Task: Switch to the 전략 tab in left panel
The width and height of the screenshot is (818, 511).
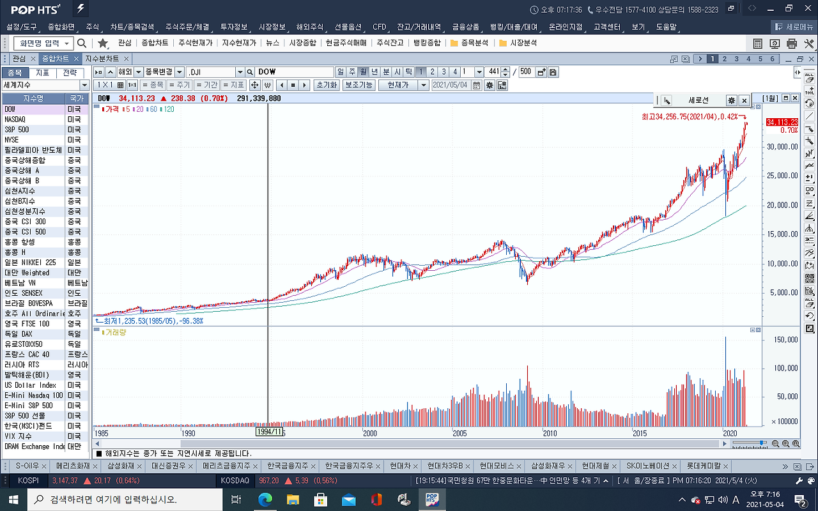Action: 70,72
